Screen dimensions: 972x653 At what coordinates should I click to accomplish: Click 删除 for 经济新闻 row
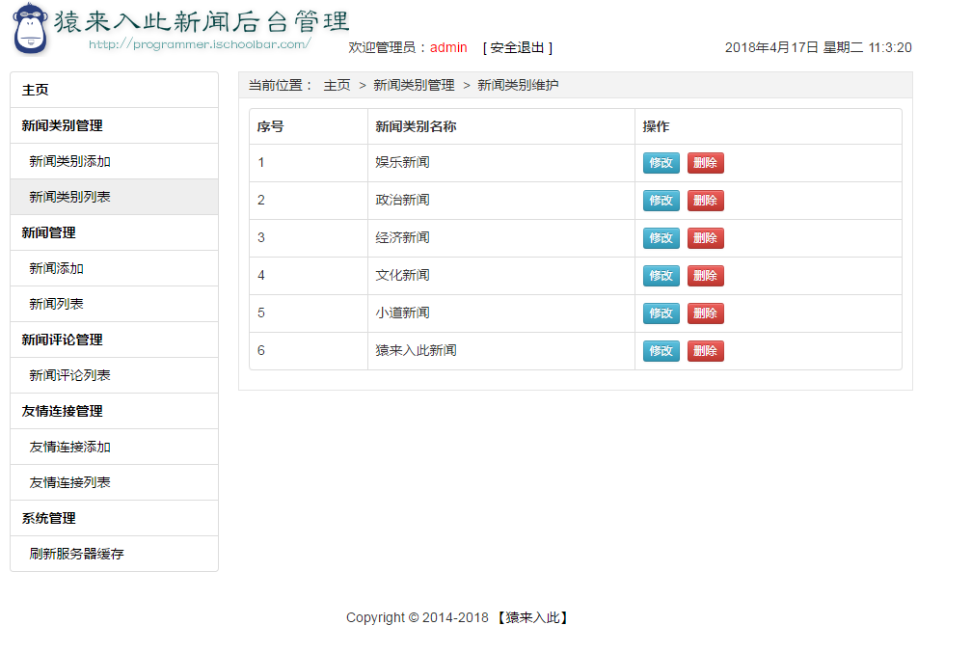click(706, 238)
